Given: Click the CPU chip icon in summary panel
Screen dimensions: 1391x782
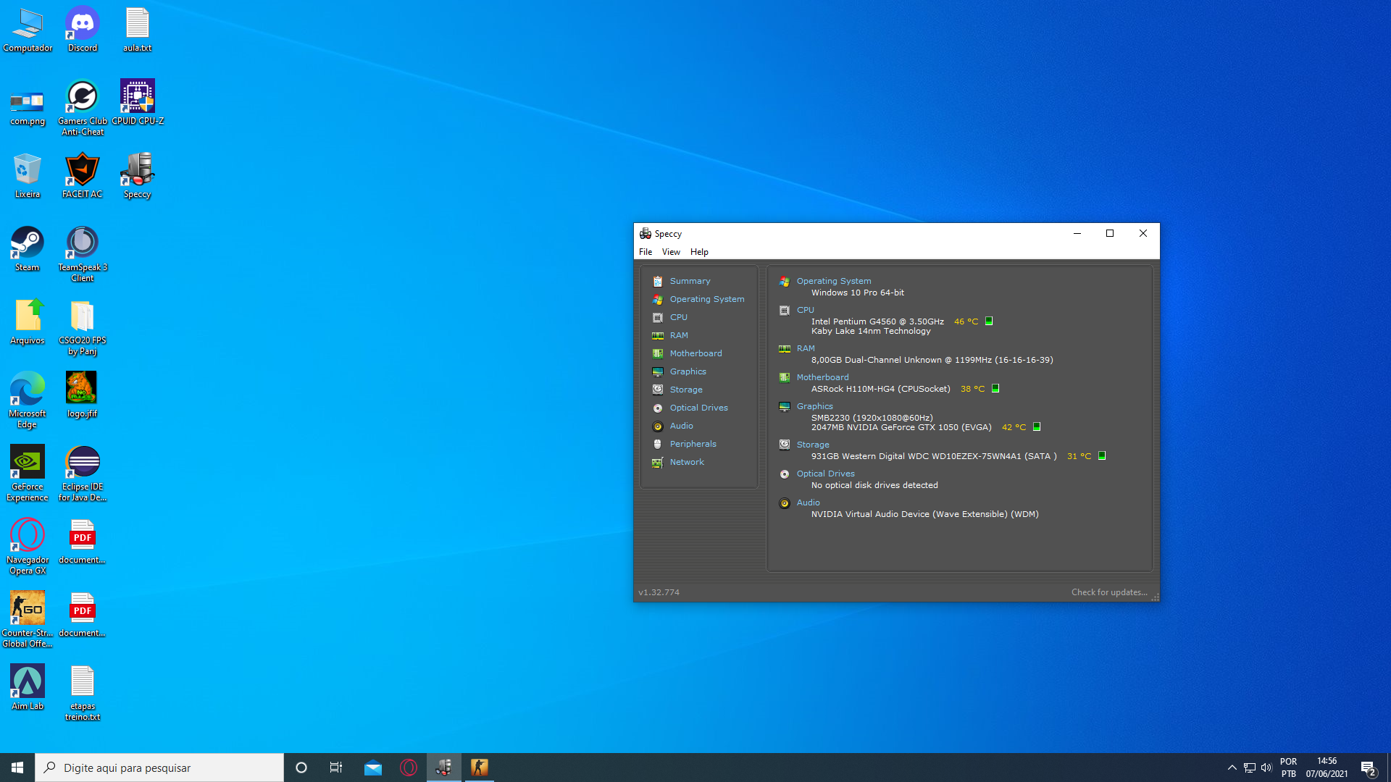Looking at the screenshot, I should (x=784, y=311).
